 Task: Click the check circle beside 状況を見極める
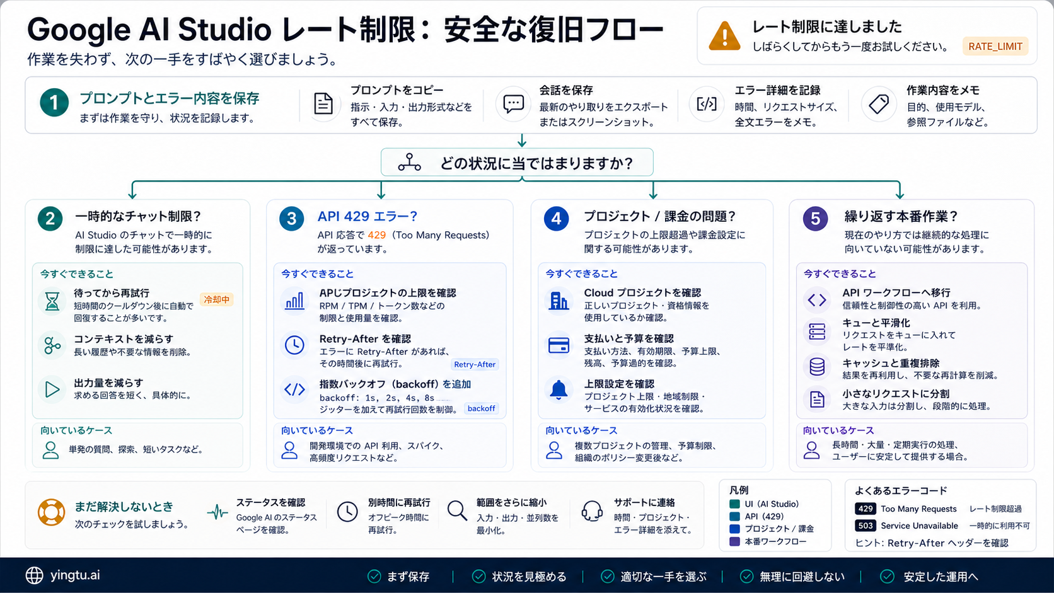click(479, 576)
